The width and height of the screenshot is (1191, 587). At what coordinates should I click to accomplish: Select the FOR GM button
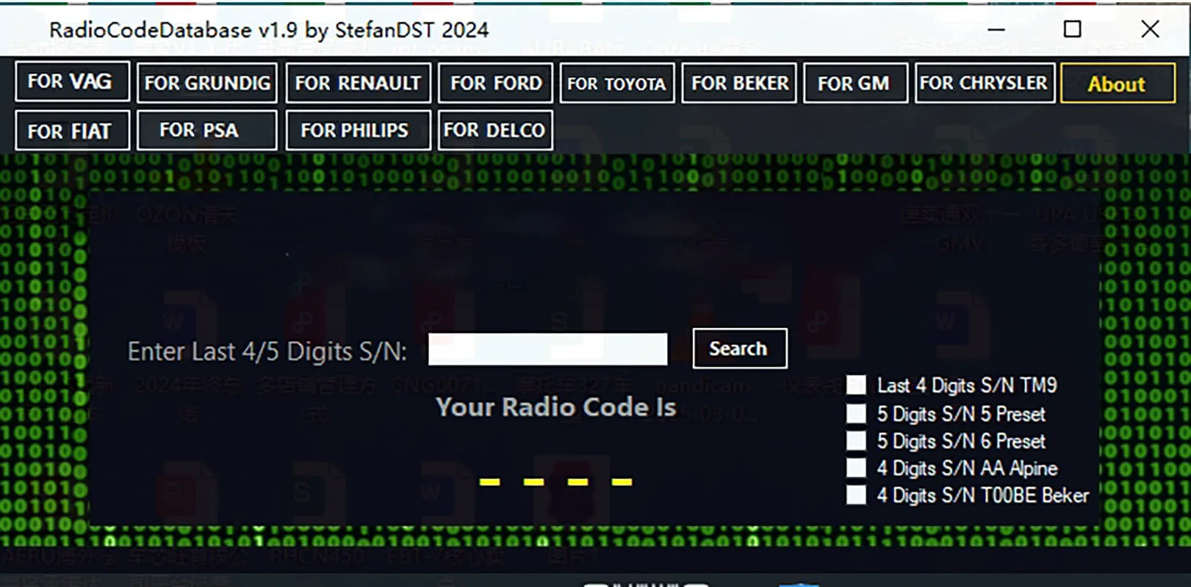(x=855, y=83)
